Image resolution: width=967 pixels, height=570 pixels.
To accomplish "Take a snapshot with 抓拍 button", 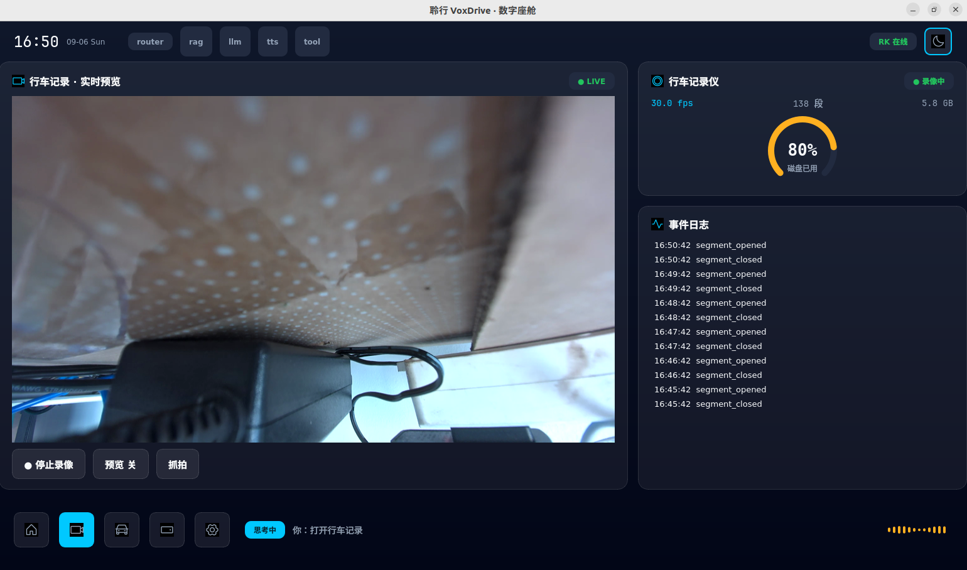I will tap(178, 465).
